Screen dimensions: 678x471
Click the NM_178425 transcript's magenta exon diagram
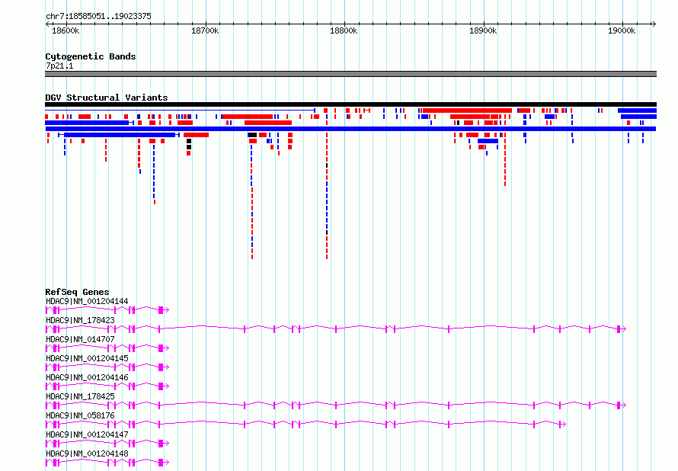(x=336, y=405)
